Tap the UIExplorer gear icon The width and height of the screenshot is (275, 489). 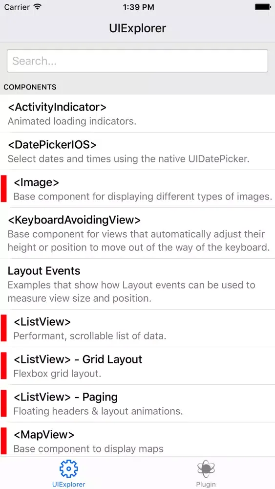click(x=68, y=468)
